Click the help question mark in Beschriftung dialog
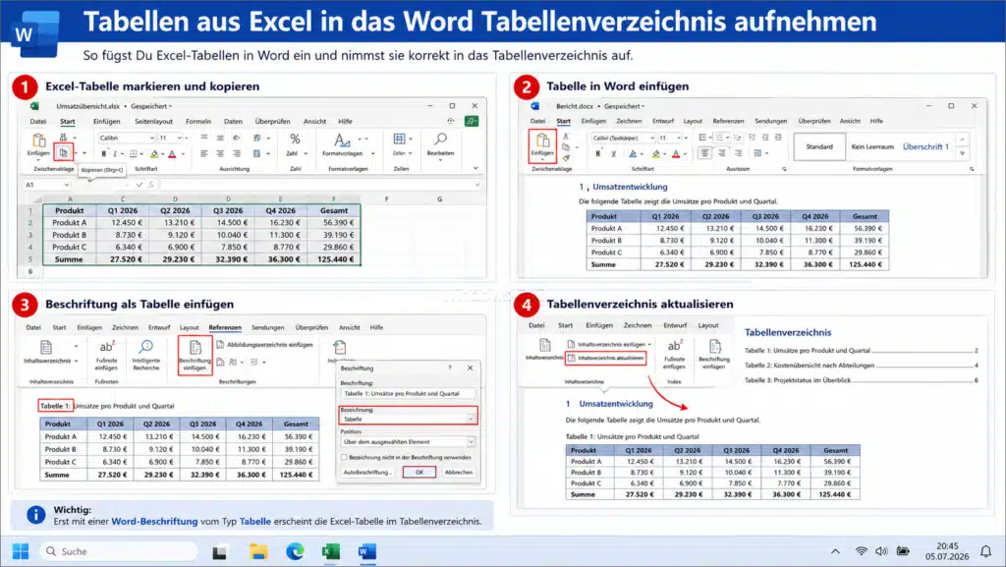1006x567 pixels. [450, 369]
